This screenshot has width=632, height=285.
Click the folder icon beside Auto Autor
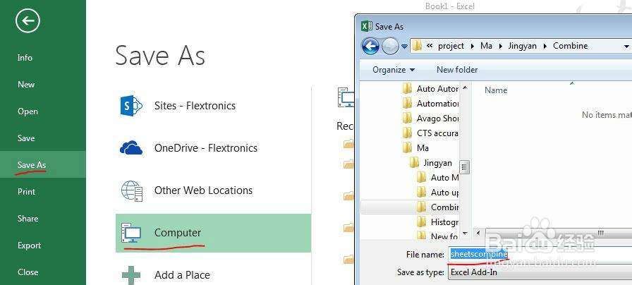coord(408,88)
